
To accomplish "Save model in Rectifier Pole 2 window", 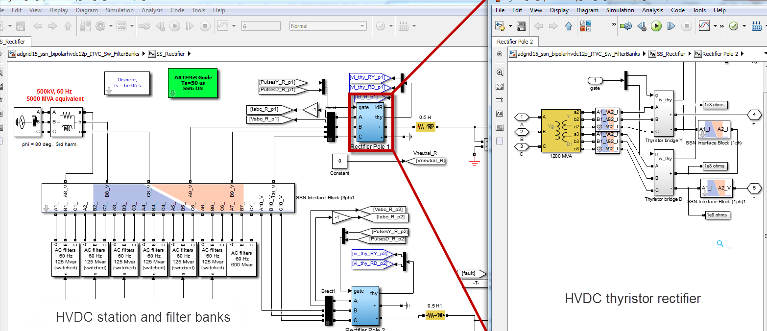I will 521,26.
